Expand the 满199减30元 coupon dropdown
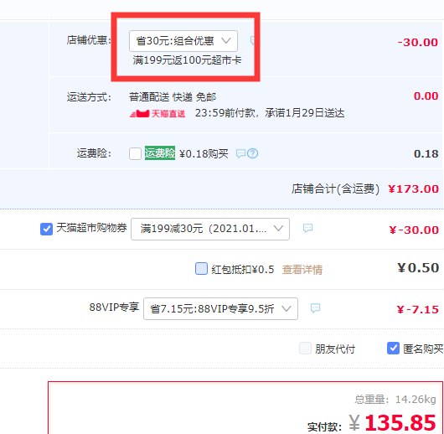Image resolution: width=444 pixels, height=434 pixels. pos(210,229)
